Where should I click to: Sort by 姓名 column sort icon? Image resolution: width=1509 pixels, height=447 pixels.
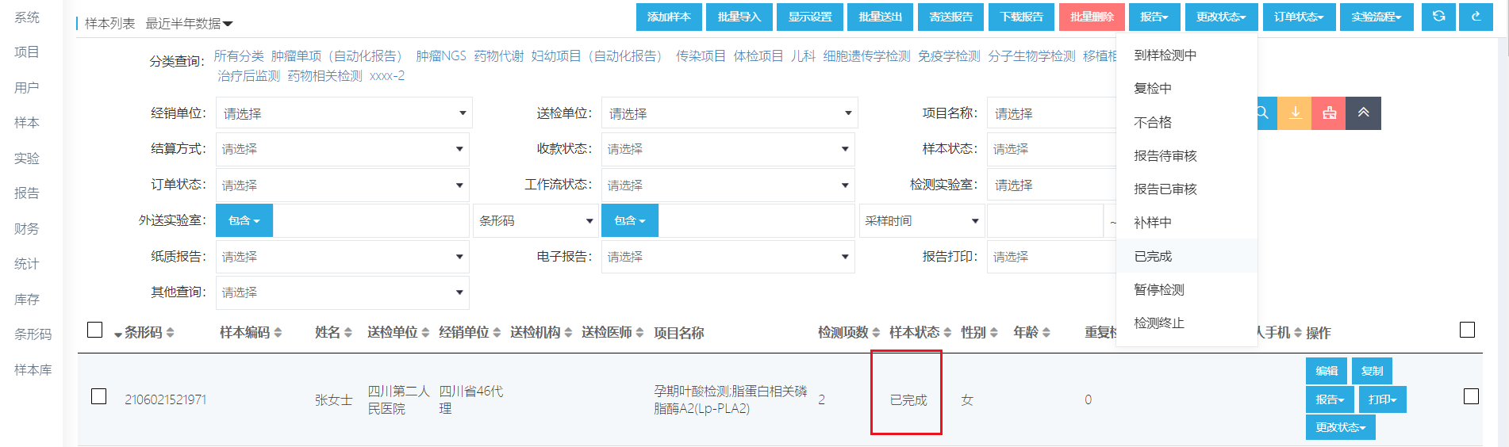click(348, 333)
